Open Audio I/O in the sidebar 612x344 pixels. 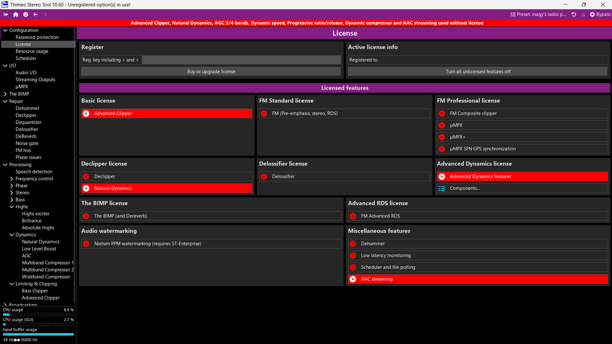point(26,73)
